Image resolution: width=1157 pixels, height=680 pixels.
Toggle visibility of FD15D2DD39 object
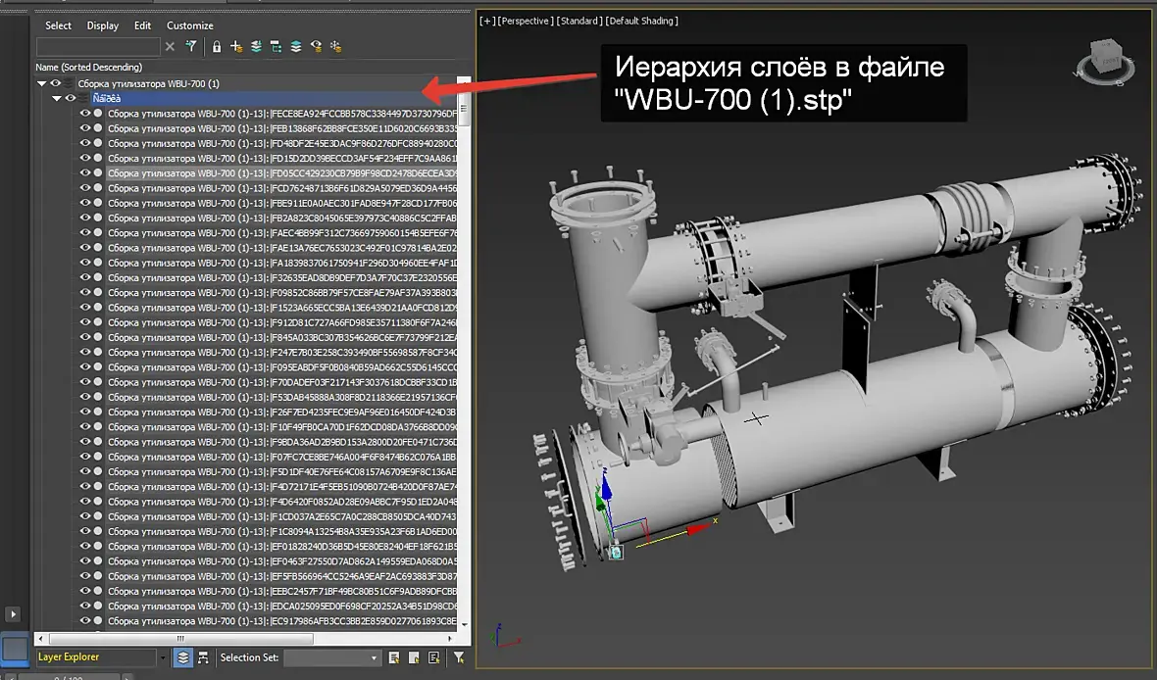coord(85,158)
